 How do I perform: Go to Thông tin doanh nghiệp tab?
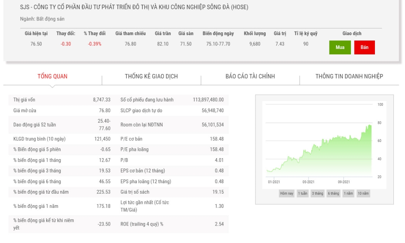tap(349, 76)
